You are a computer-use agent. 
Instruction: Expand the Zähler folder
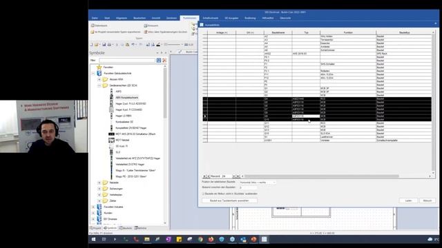99,200
